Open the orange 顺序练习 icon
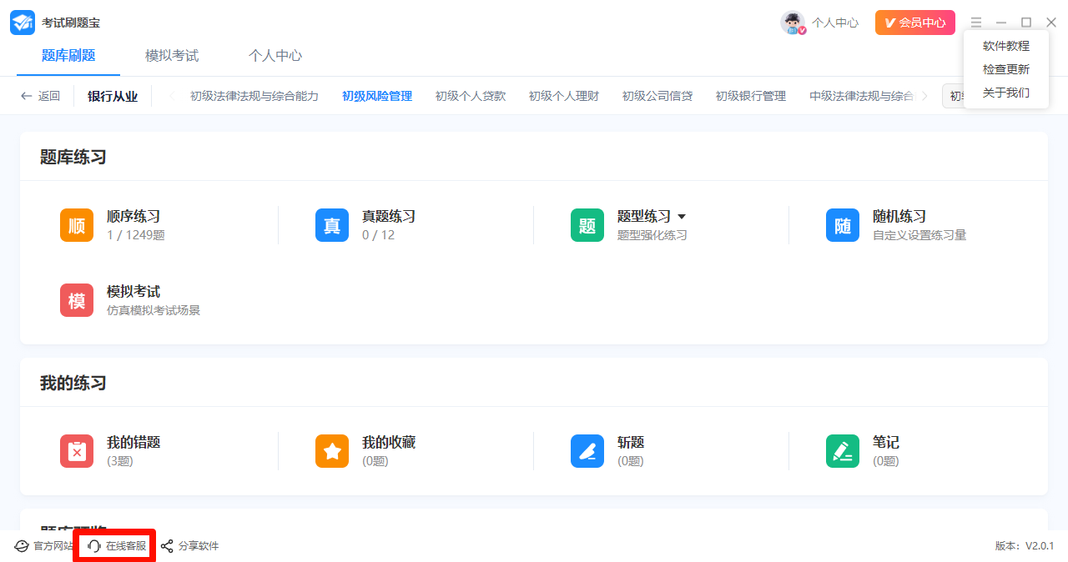The width and height of the screenshot is (1068, 562). pos(77,225)
